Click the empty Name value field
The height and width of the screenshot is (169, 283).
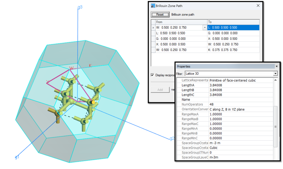pos(241,100)
